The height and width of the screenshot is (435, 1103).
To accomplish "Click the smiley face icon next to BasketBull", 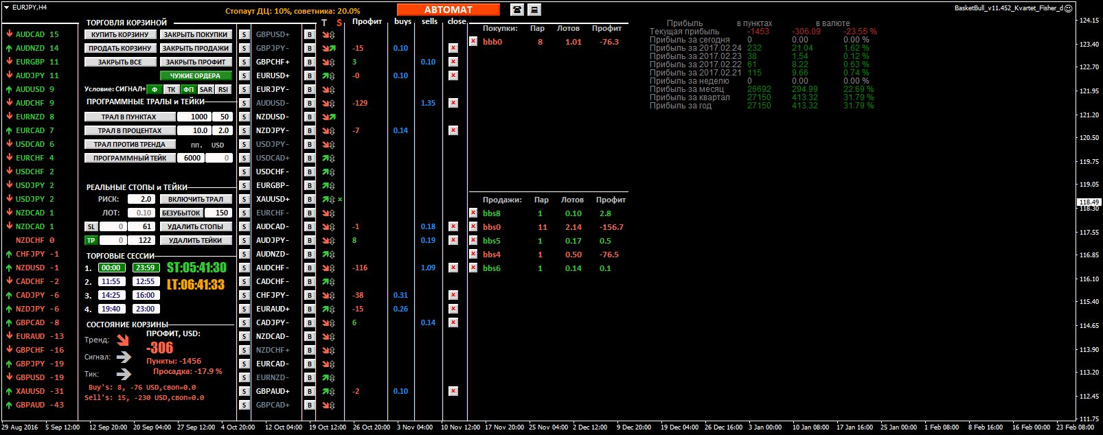I will point(1068,8).
